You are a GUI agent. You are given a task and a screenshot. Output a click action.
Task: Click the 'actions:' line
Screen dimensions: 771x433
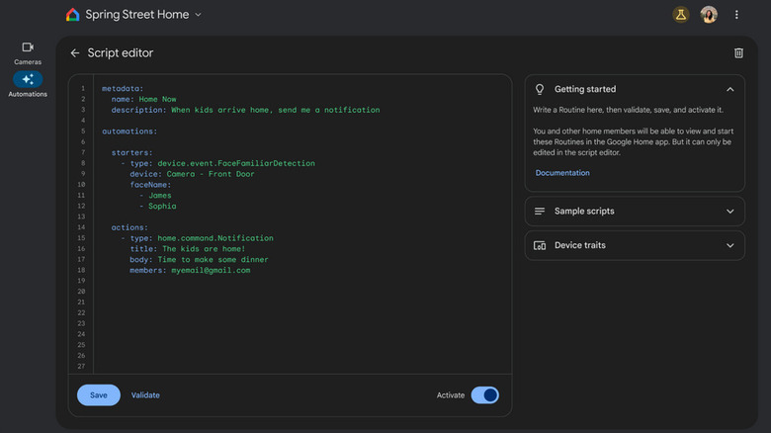click(x=129, y=227)
